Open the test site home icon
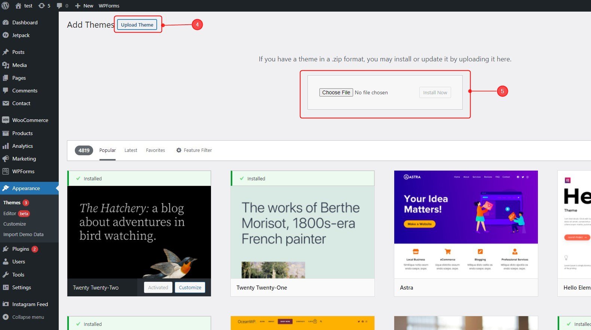The image size is (591, 330). click(18, 6)
